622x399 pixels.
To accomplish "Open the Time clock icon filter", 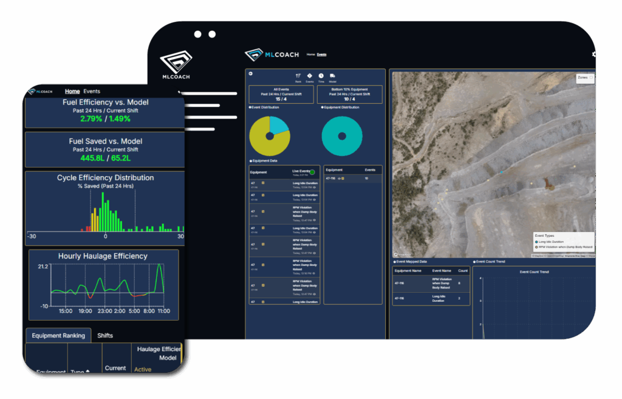I will 321,76.
